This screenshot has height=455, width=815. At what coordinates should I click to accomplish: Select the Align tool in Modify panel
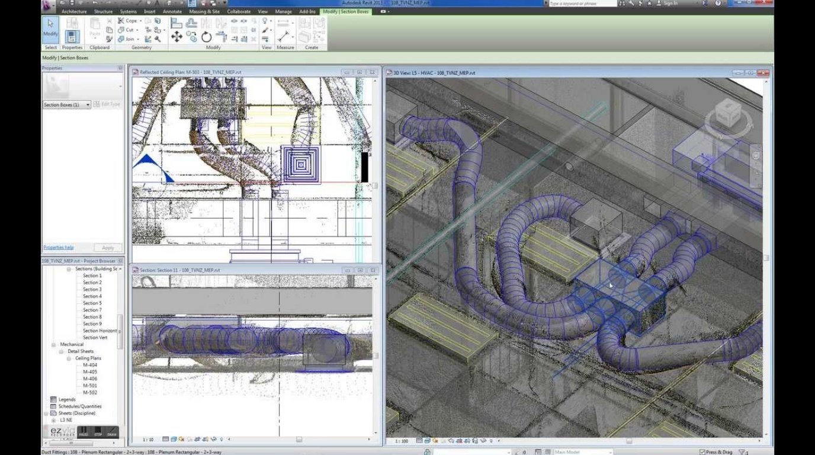(x=177, y=23)
